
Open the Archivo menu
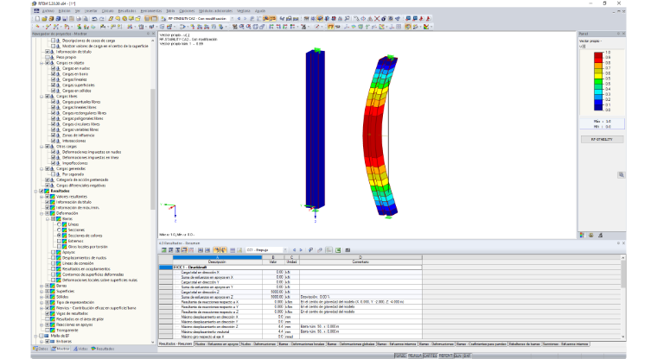click(48, 11)
